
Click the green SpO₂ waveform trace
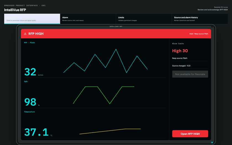click(104, 95)
